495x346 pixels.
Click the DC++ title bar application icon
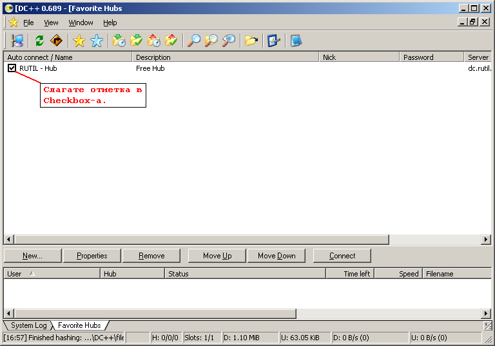coord(9,8)
